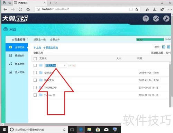The width and height of the screenshot is (173, 133).
Task: Tick the checkbox of the new folder row
Action: click(35, 65)
